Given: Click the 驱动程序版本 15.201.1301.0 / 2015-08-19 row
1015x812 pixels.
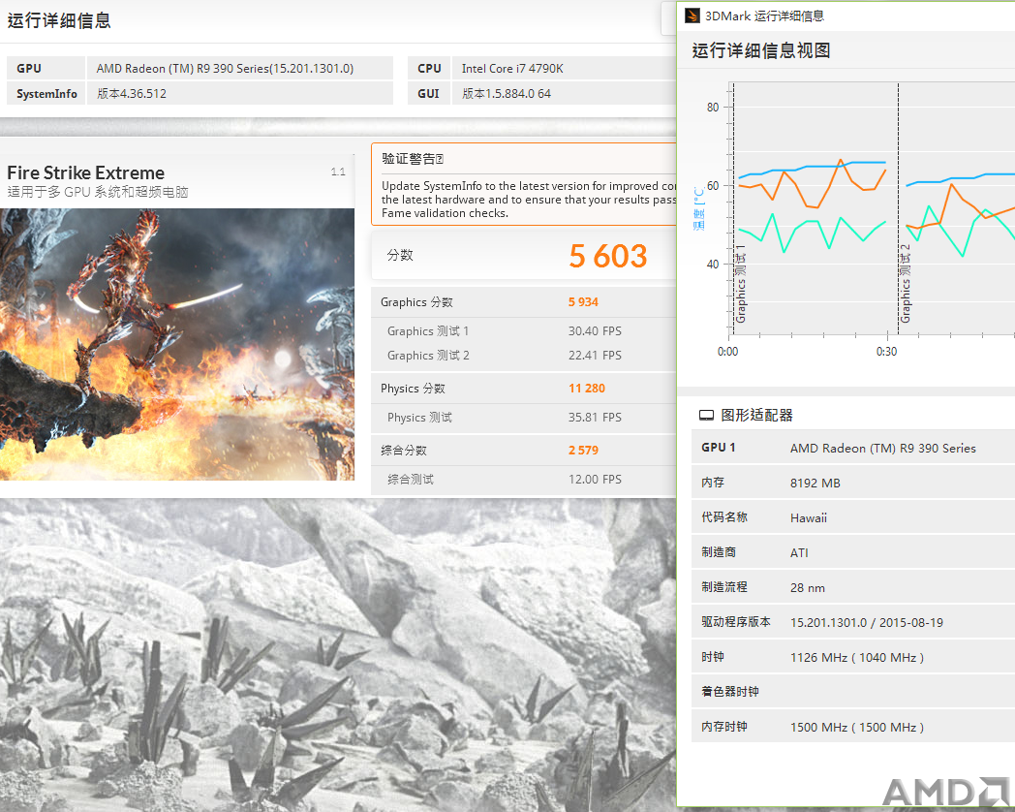Looking at the screenshot, I should pyautogui.click(x=853, y=622).
